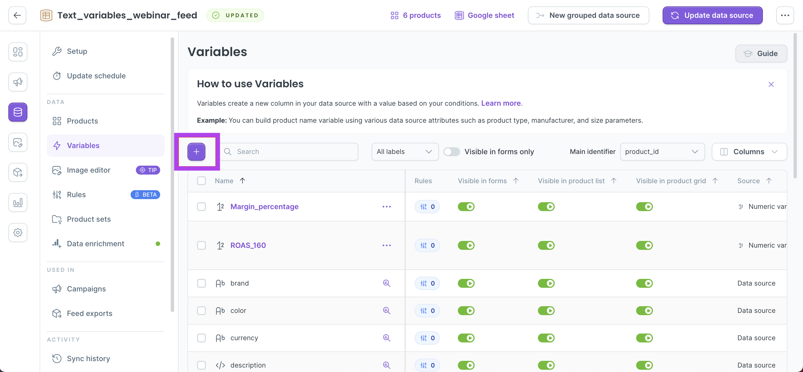Open the data sources database sidebar icon

18,112
